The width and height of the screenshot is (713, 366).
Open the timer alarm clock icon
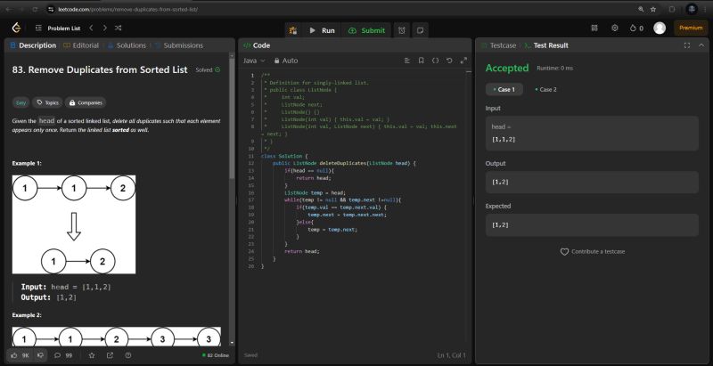(402, 30)
